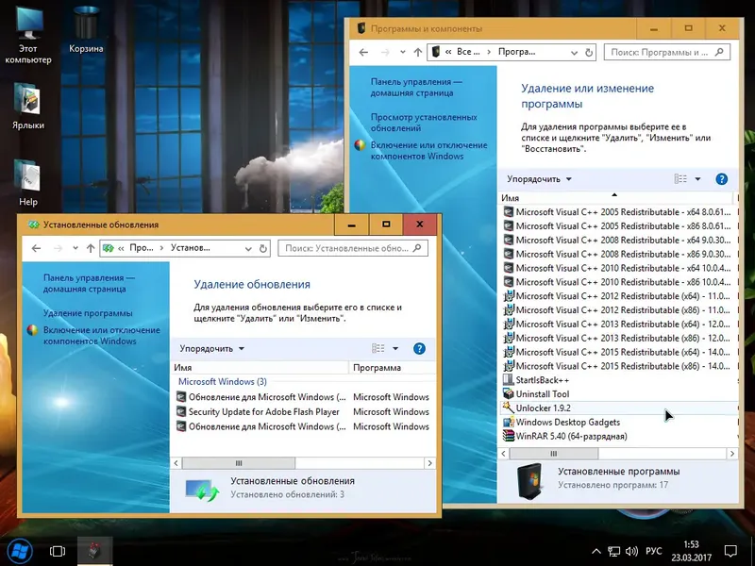
Task: Click the right arrow of updates list scrollbar
Action: click(x=429, y=463)
